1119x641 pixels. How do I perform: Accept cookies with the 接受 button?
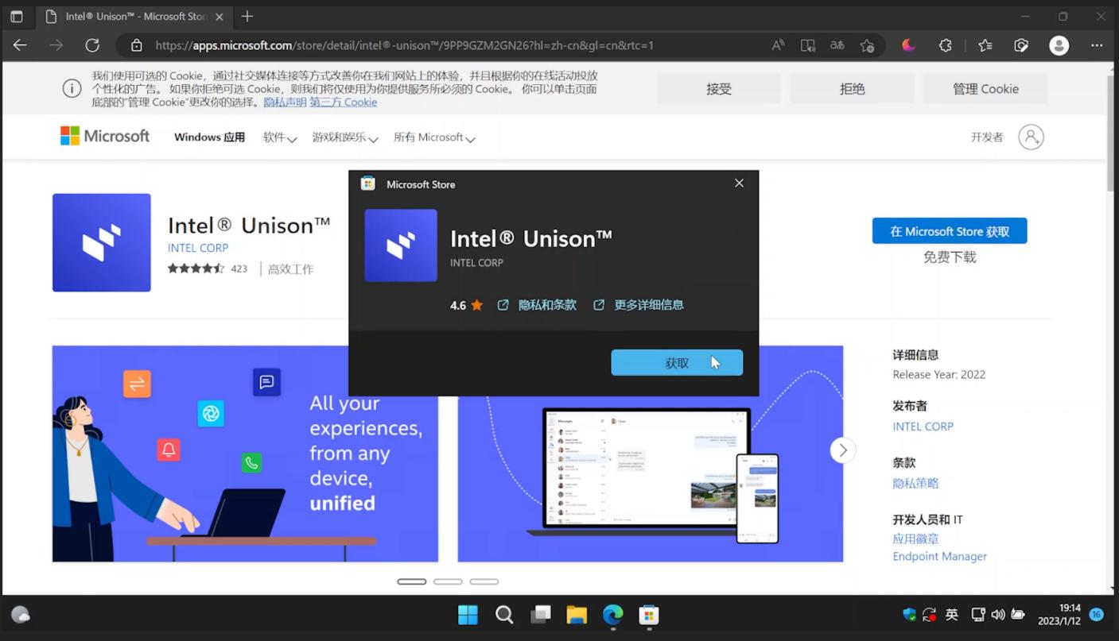(x=719, y=89)
